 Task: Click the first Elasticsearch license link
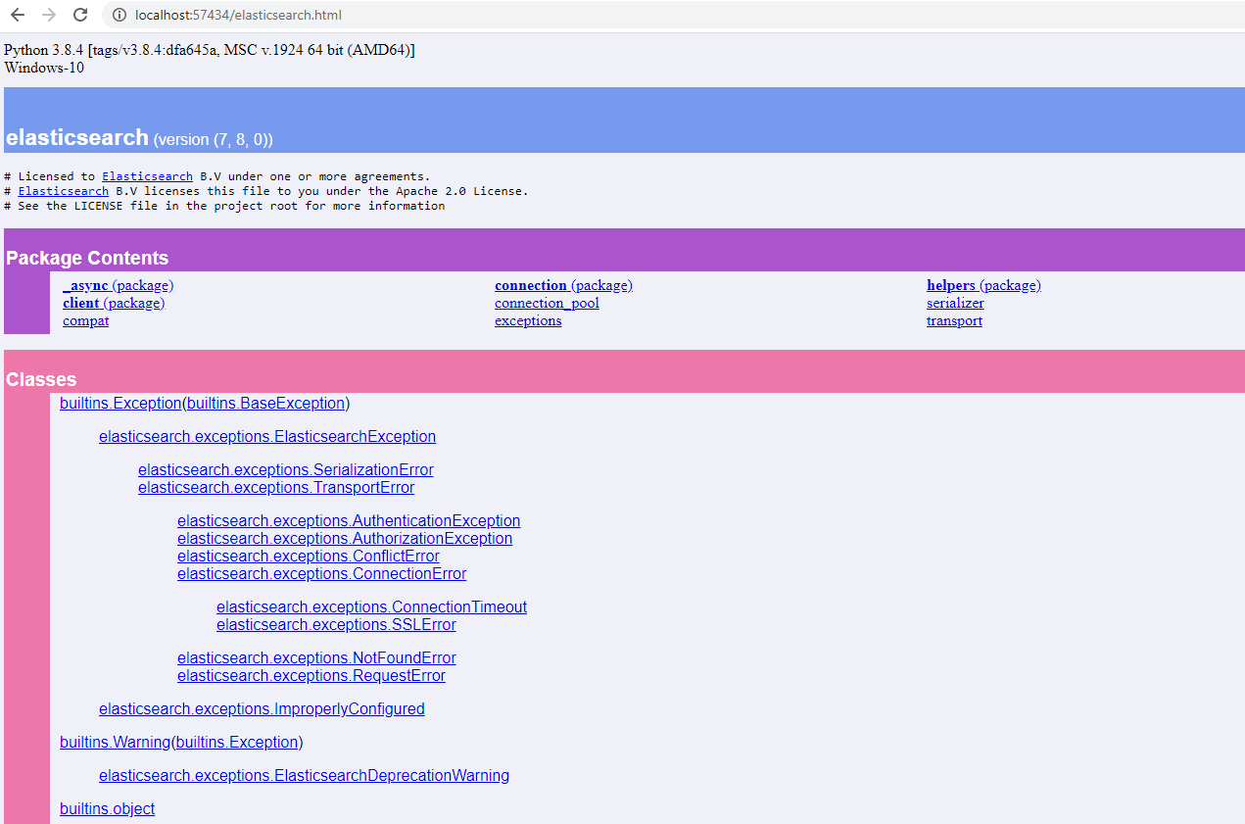[147, 176]
